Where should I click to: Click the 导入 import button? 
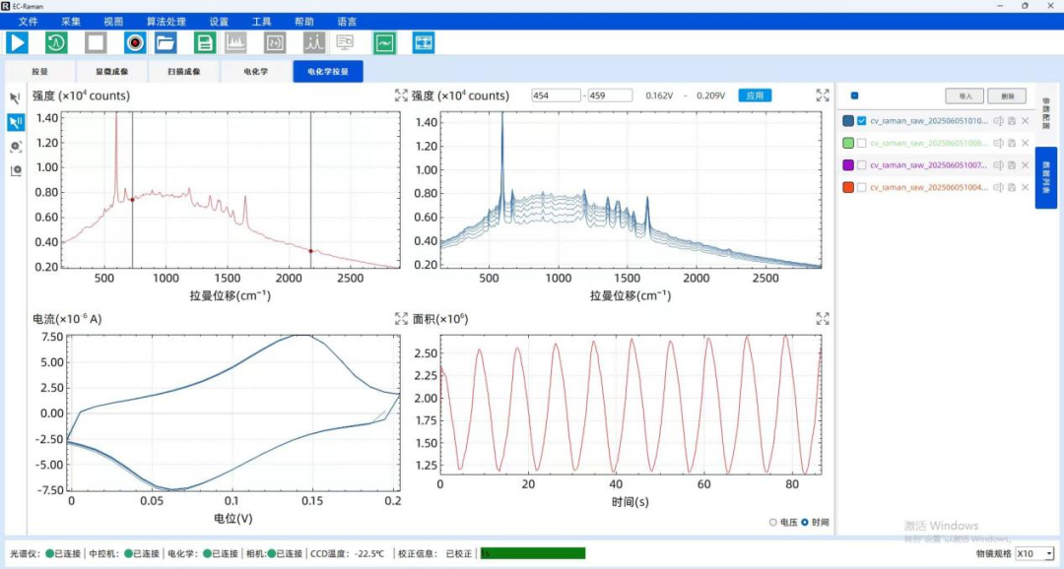(x=964, y=96)
